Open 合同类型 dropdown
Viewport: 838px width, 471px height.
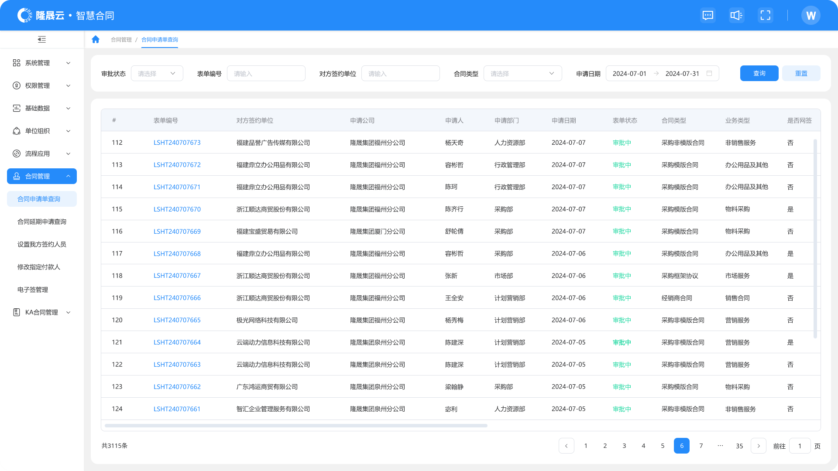tap(522, 73)
